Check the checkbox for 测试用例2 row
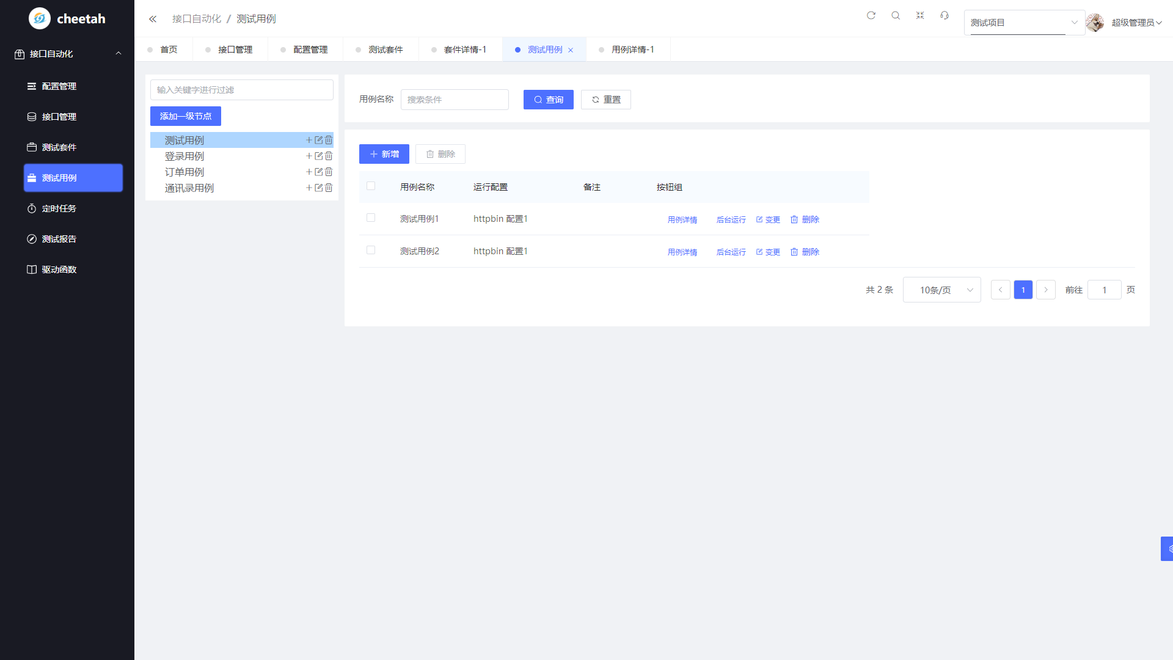 [x=371, y=251]
